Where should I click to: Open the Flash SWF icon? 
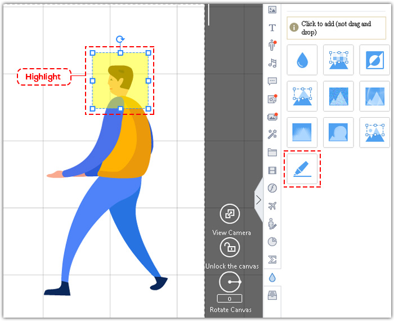click(272, 188)
